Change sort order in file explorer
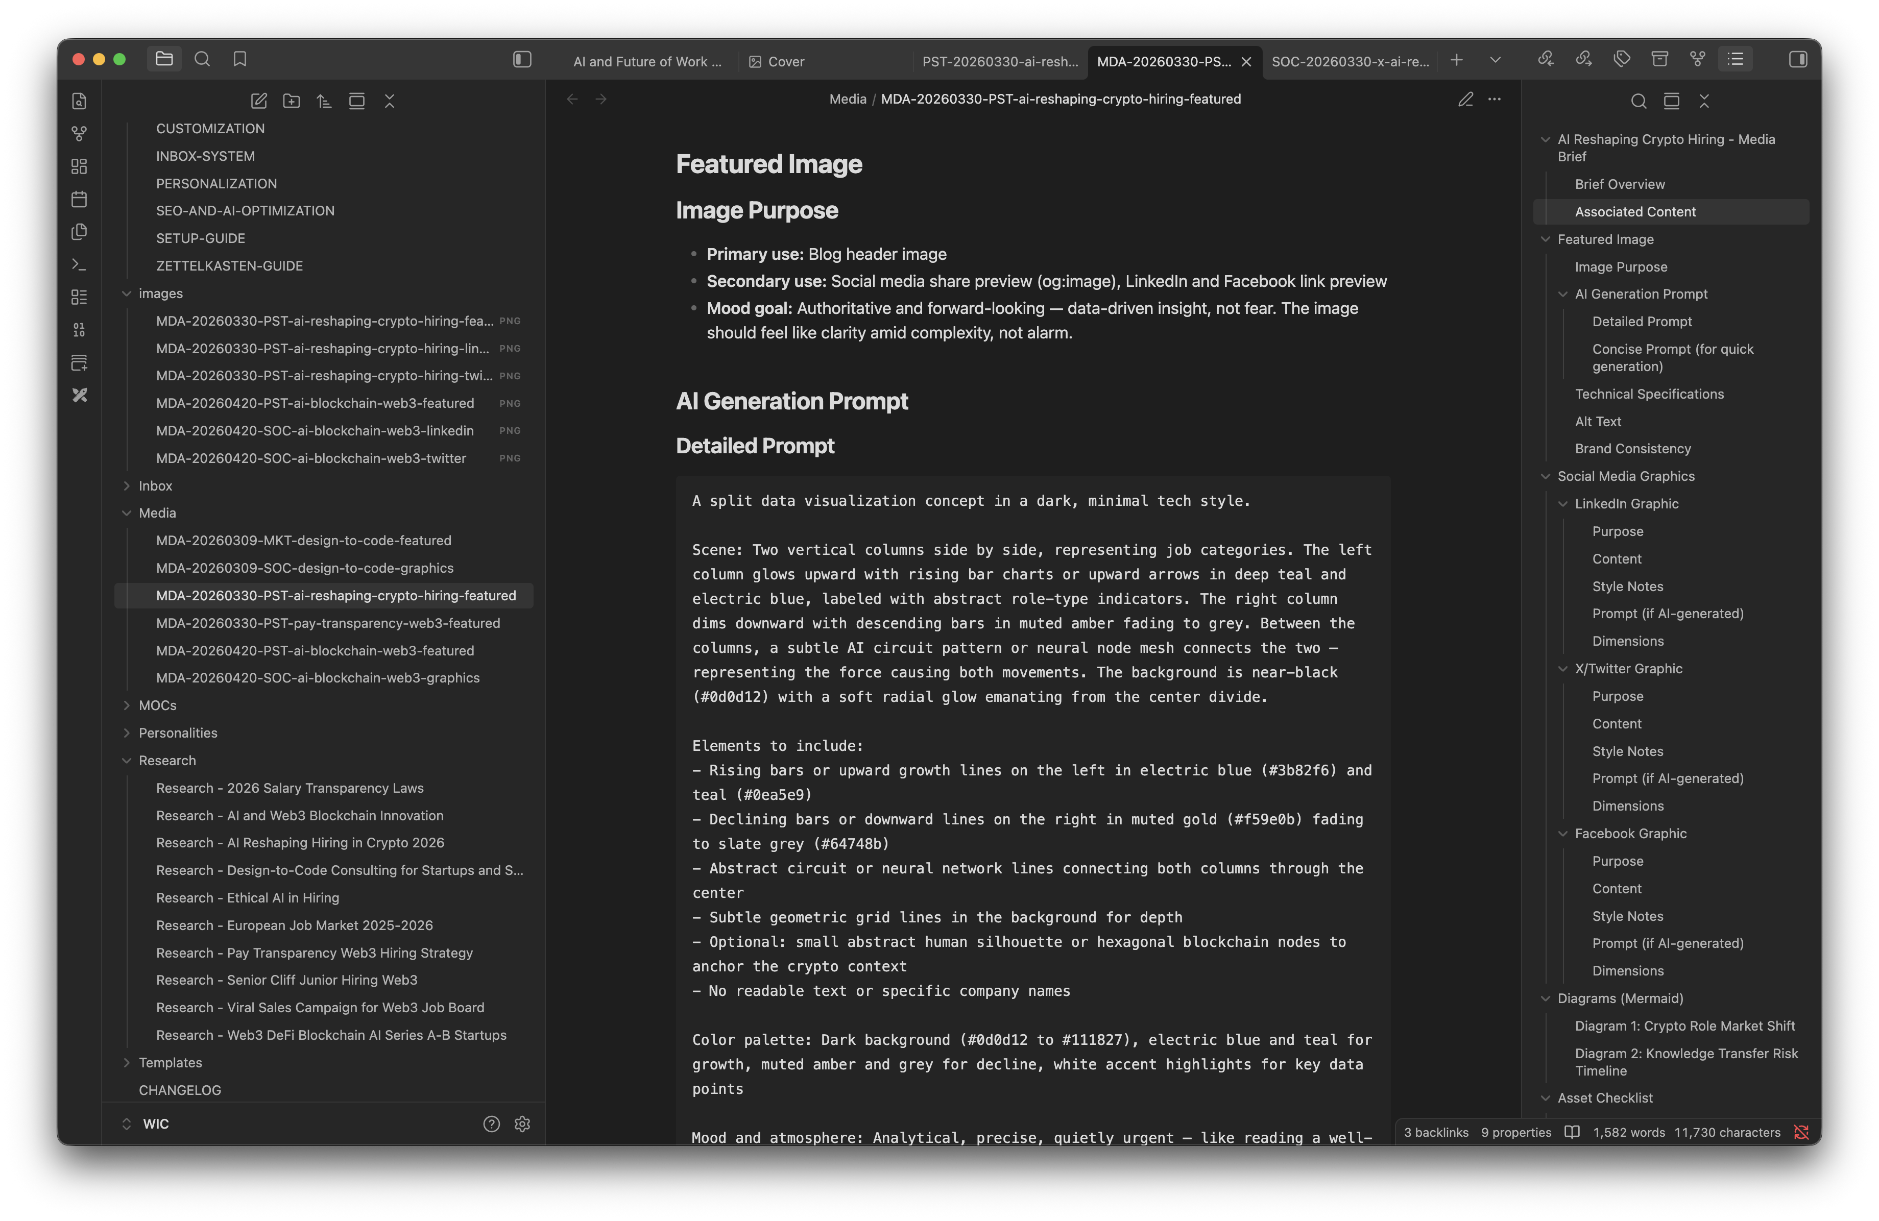 pos(324,101)
